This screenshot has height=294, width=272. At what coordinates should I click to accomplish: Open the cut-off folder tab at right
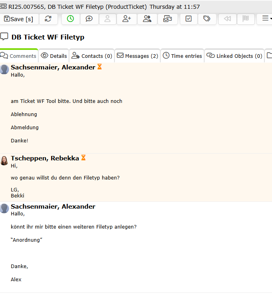269,56
